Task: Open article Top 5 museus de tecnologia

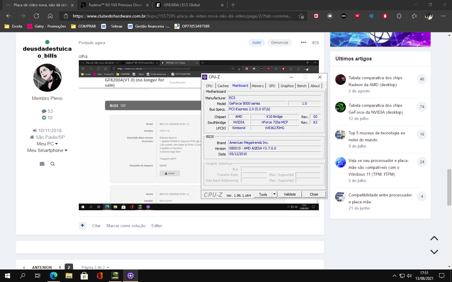Action: click(377, 136)
